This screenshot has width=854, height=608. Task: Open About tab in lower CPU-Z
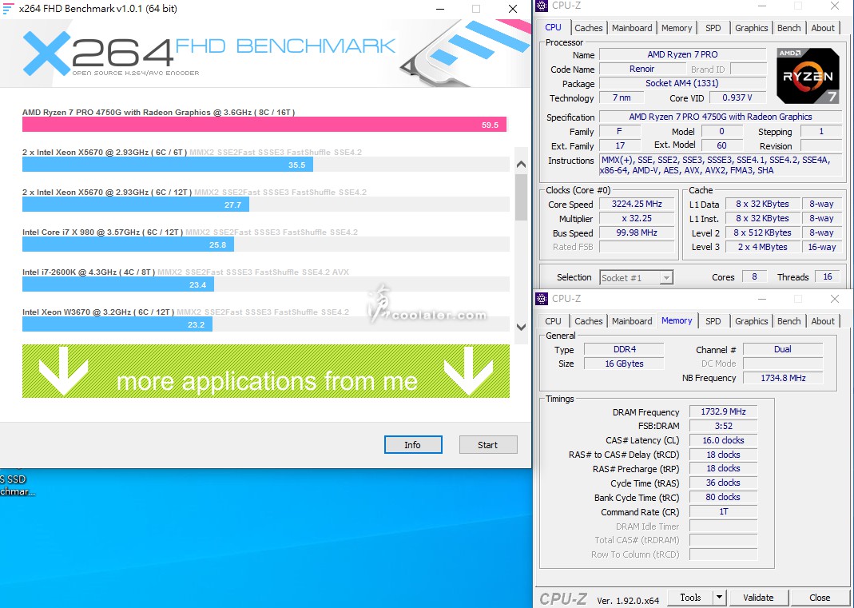pyautogui.click(x=822, y=321)
